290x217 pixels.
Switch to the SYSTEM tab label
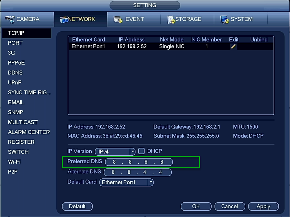click(x=241, y=19)
